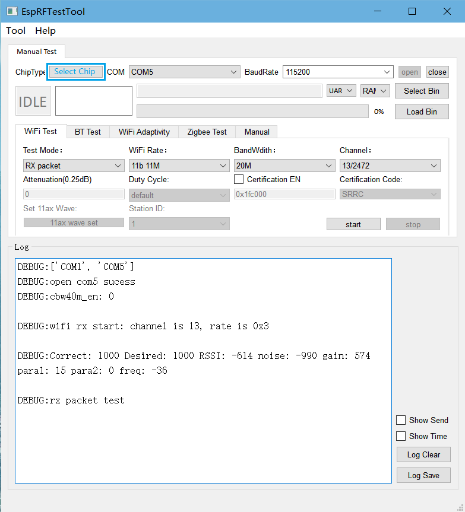The image size is (465, 512).
Task: Click the EspRFTestTool title bar app icon
Action: pos(11,11)
